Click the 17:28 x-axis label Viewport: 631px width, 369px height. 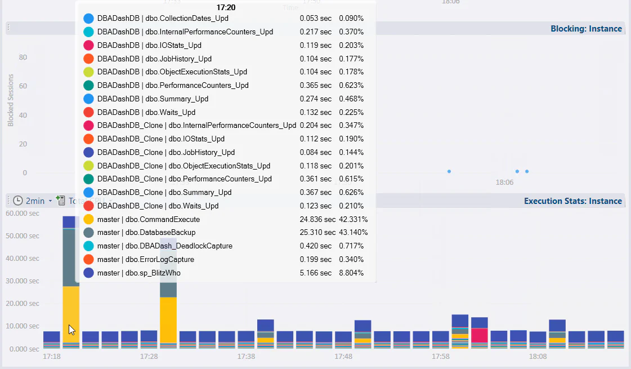pos(149,357)
